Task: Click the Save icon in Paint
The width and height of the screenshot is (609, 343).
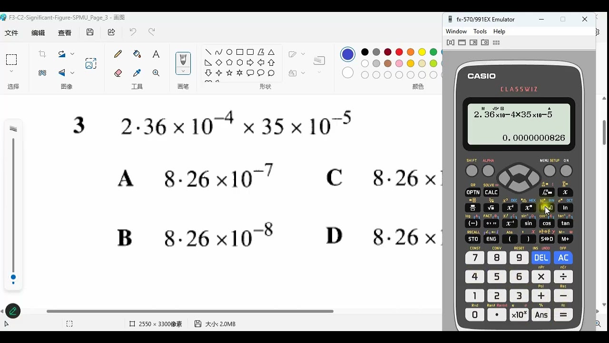Action: click(90, 32)
